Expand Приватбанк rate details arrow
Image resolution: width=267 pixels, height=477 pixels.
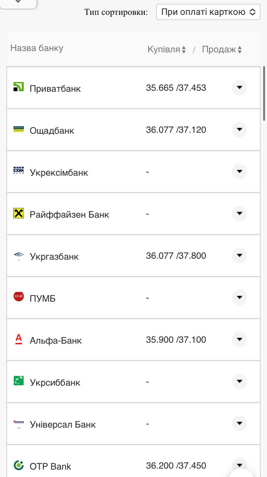pyautogui.click(x=239, y=88)
